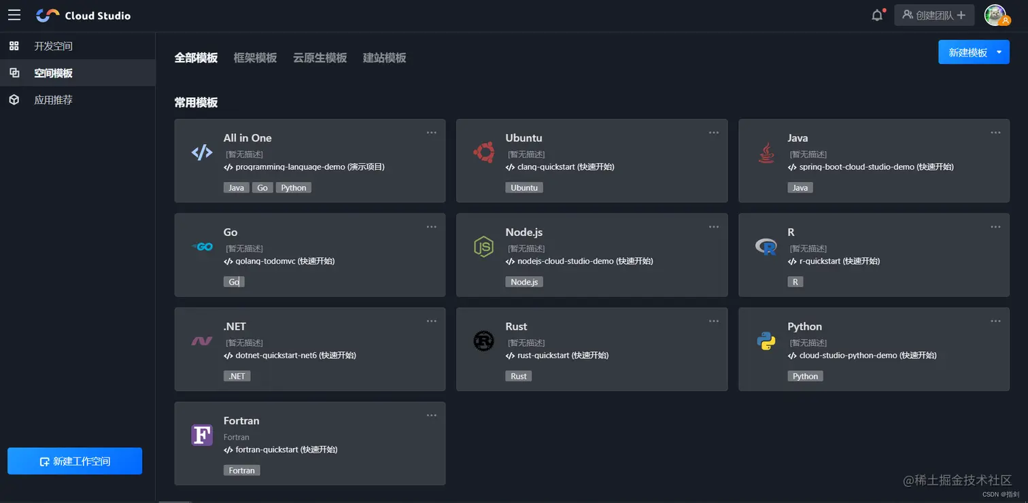Screen dimensions: 1028x503
Task: Click the Node.js hexagon icon
Action: click(483, 247)
